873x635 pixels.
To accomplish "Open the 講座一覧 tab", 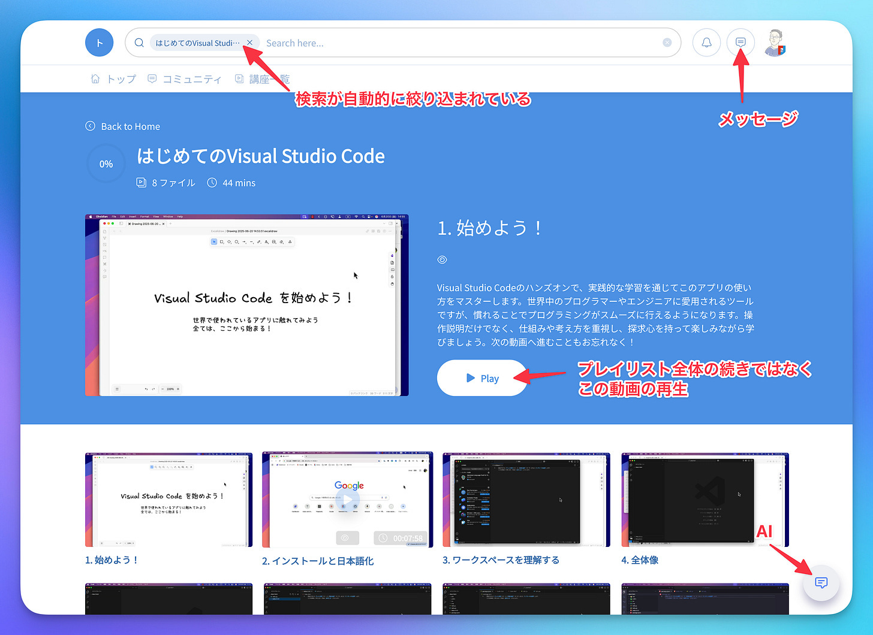I will coord(262,79).
